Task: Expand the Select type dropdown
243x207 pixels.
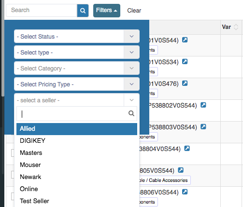Action: (x=77, y=52)
